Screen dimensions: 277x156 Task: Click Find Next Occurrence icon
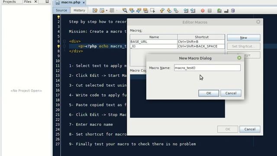[138, 10]
